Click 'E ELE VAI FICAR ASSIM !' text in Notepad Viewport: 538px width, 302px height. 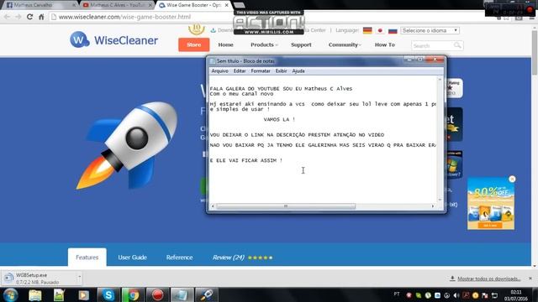[246, 160]
